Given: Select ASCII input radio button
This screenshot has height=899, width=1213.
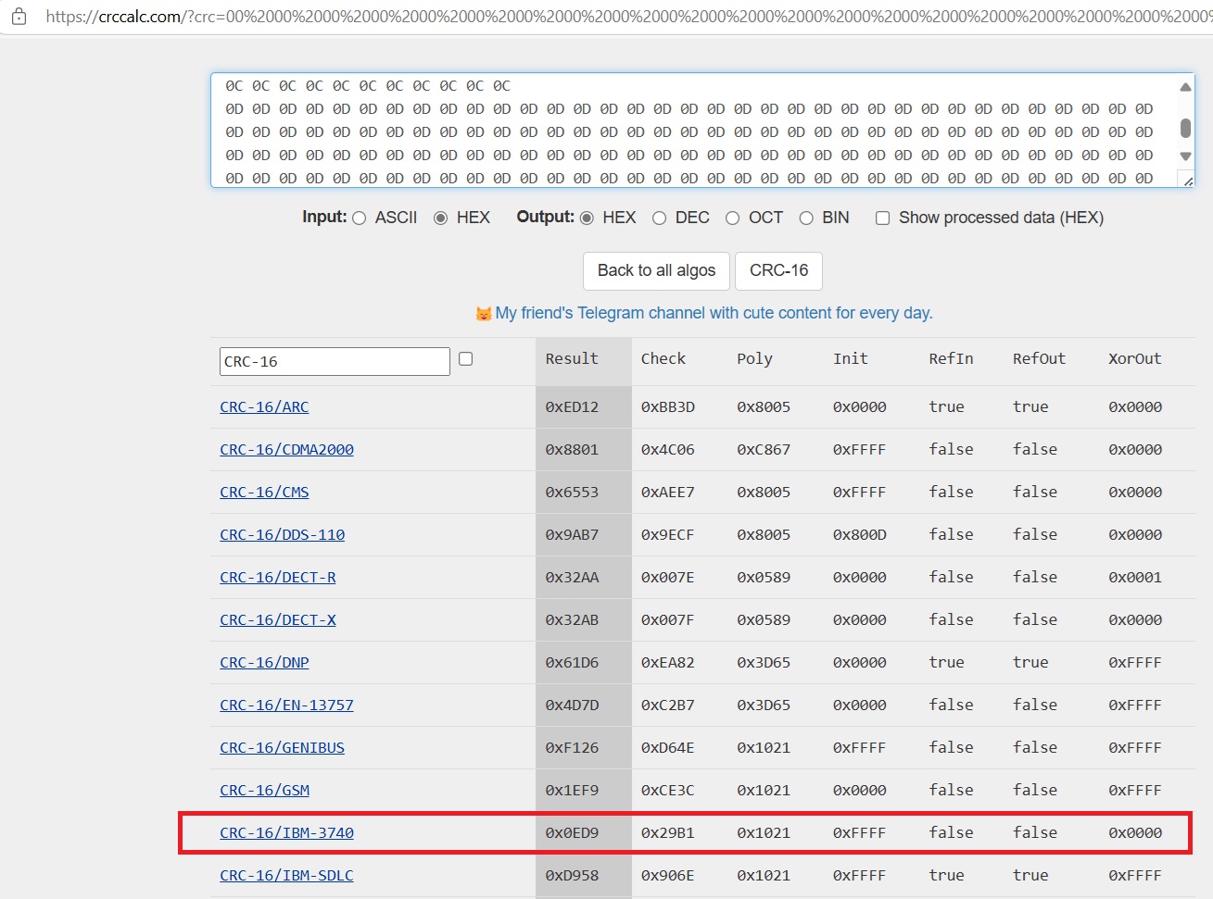Looking at the screenshot, I should tap(360, 219).
